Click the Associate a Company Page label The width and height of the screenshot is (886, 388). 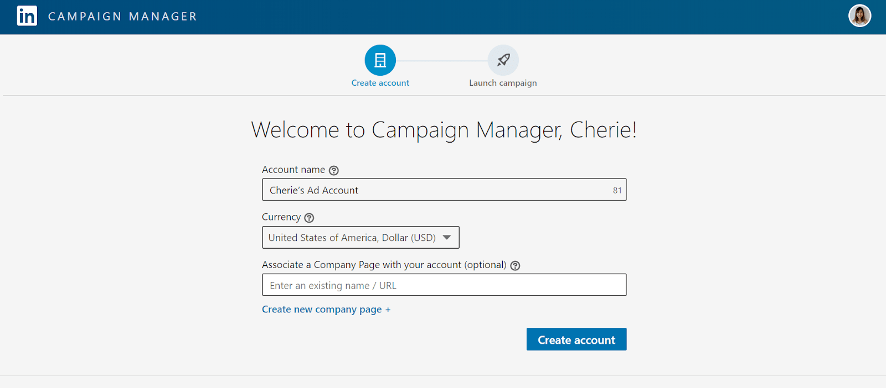(x=384, y=265)
